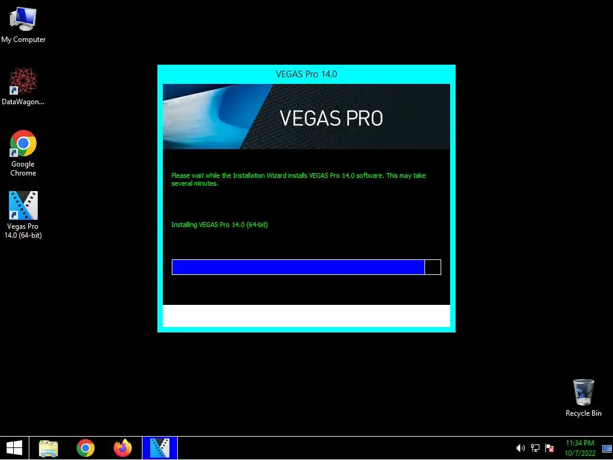Click the show desktop button in the tray corner
Image resolution: width=613 pixels, height=460 pixels.
[607, 449]
